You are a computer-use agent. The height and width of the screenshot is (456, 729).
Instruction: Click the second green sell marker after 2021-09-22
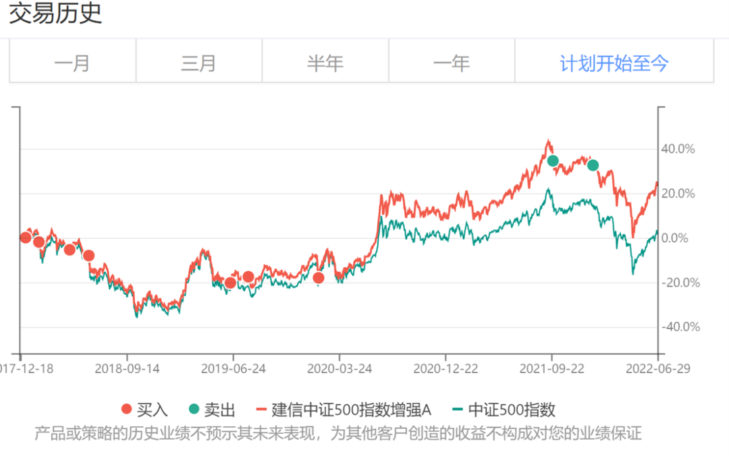pos(593,165)
